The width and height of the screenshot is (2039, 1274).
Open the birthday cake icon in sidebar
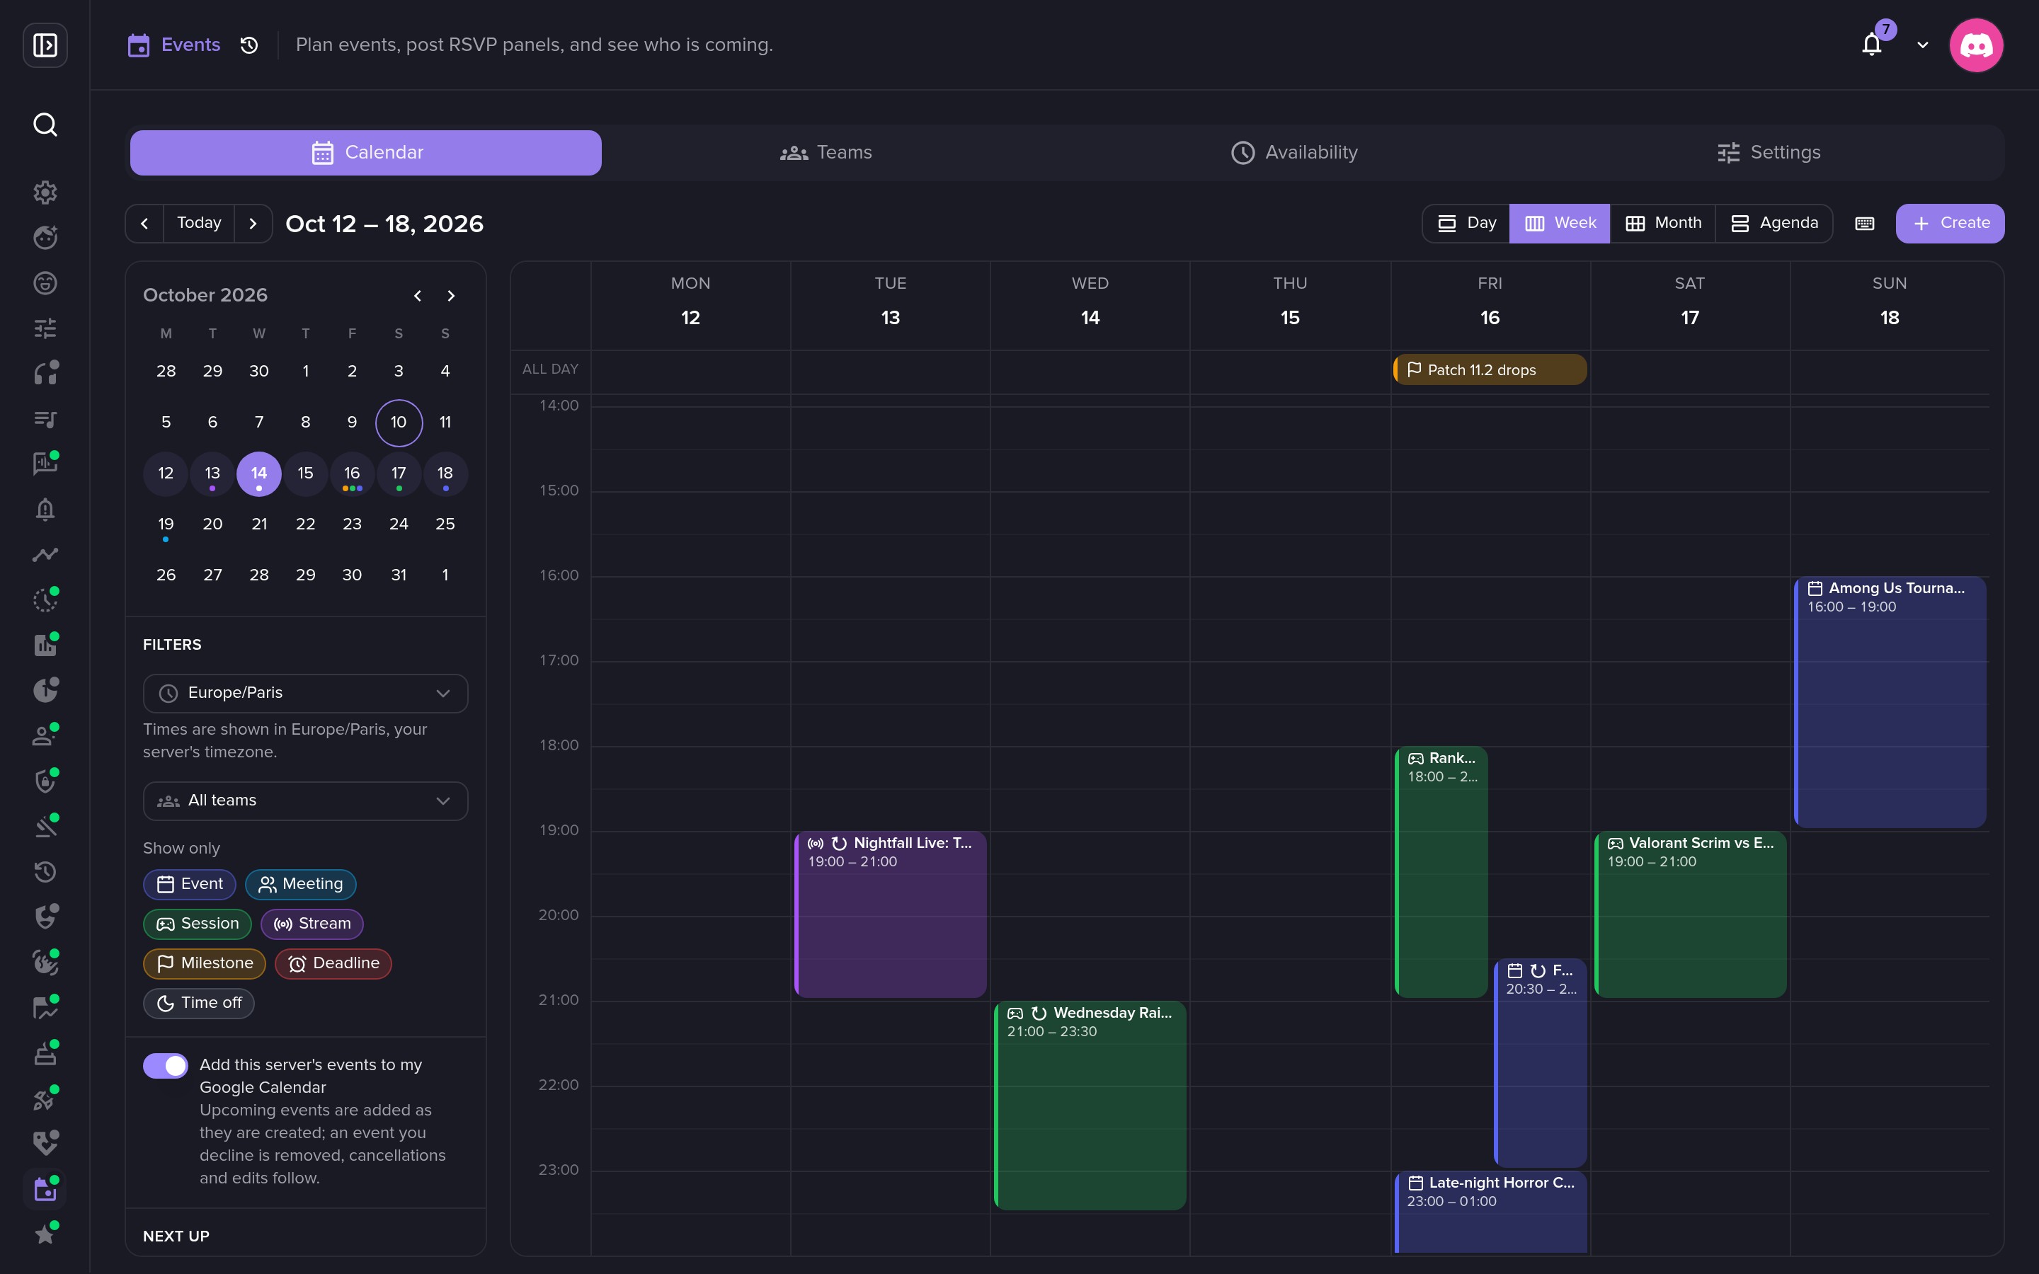[45, 1053]
